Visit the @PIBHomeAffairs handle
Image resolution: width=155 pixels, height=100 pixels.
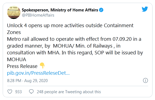[38, 15]
